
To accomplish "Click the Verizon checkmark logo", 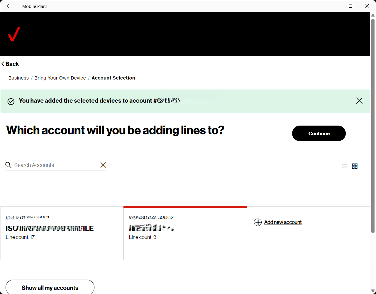I will (14, 34).
